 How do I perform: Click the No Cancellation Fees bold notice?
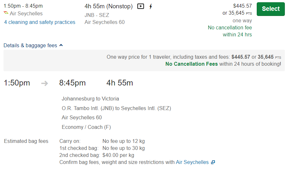coord(192,64)
